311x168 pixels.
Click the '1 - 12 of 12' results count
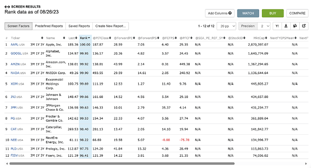coord(206,26)
